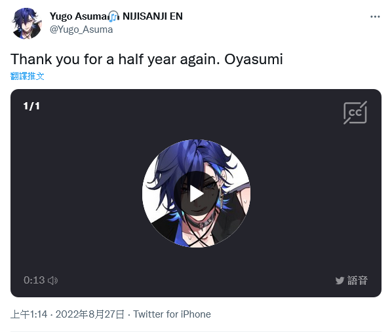Open the three-dot more options menu
392x332 pixels.
(x=375, y=16)
